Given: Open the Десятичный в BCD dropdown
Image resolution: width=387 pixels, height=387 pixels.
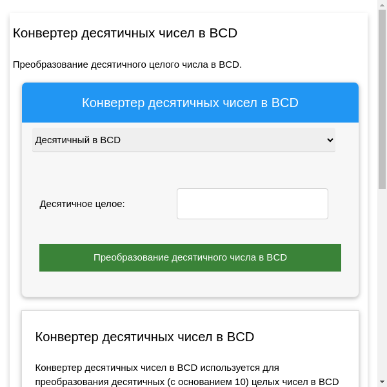Looking at the screenshot, I should point(183,140).
